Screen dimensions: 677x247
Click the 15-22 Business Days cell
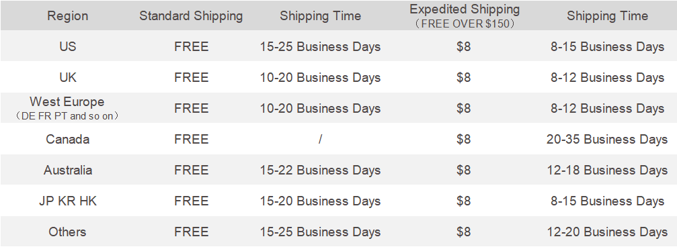(320, 170)
